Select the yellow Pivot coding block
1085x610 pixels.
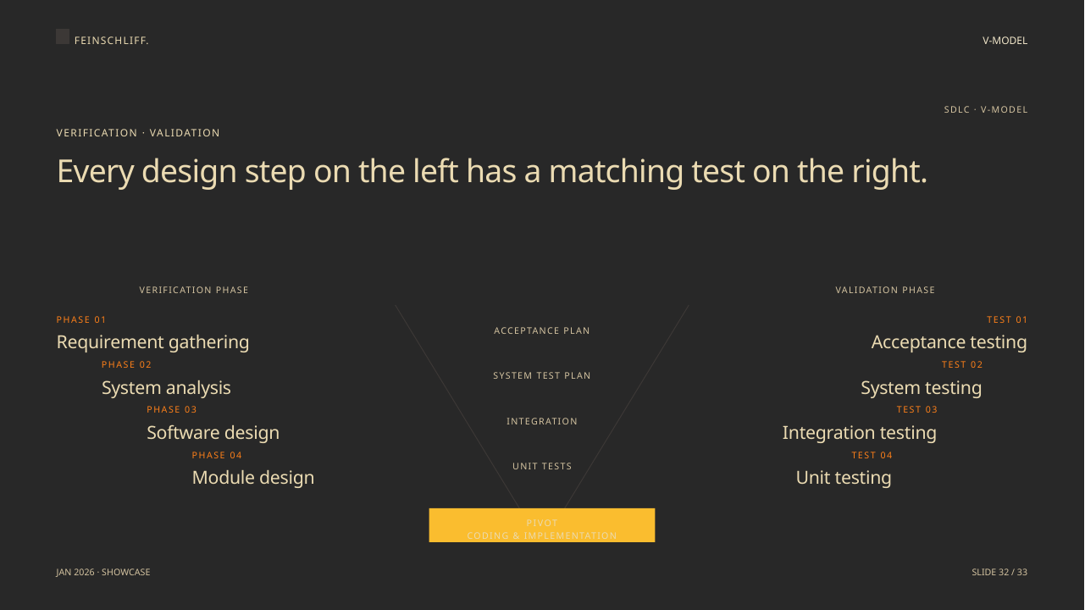(542, 525)
